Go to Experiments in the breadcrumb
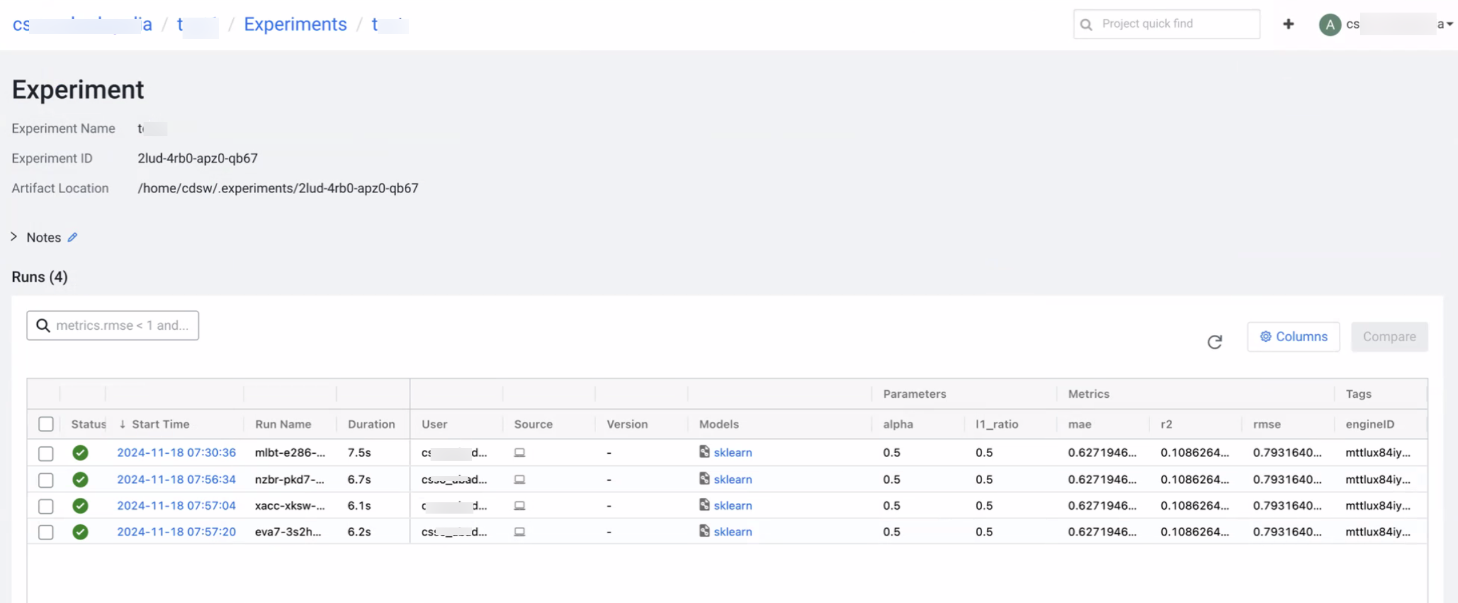This screenshot has width=1458, height=603. (295, 24)
